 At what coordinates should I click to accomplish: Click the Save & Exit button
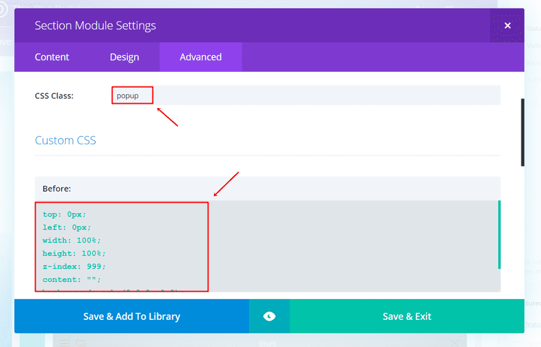(x=407, y=316)
